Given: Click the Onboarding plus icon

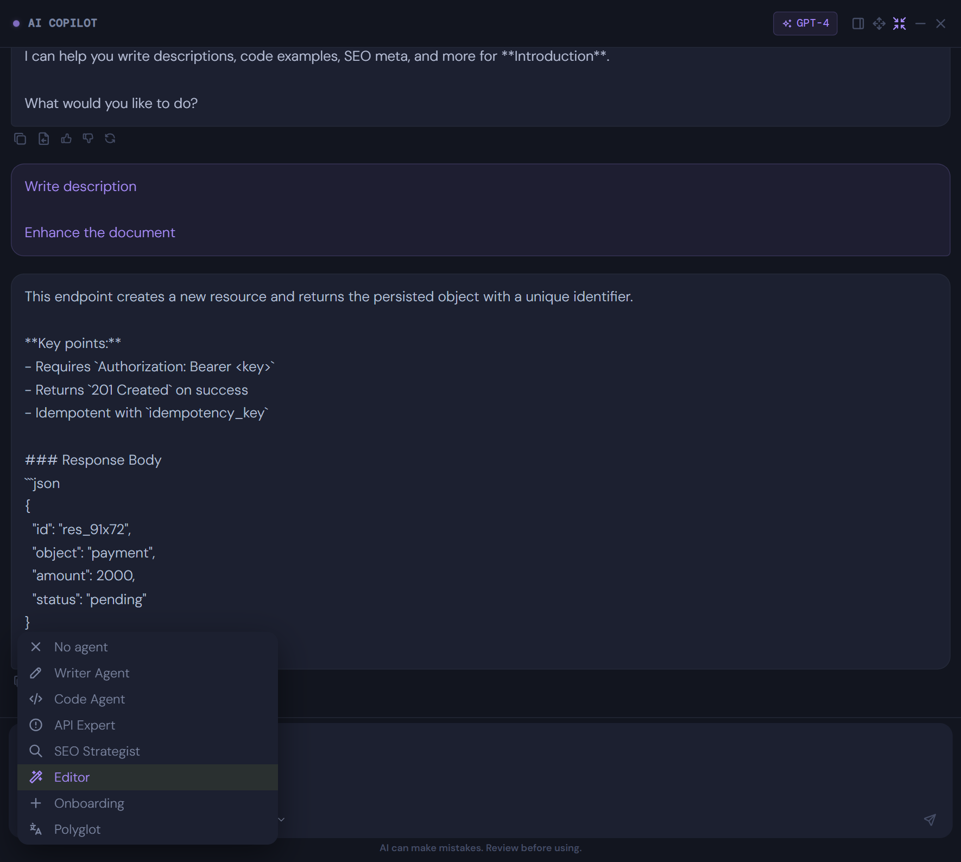Looking at the screenshot, I should coord(36,803).
